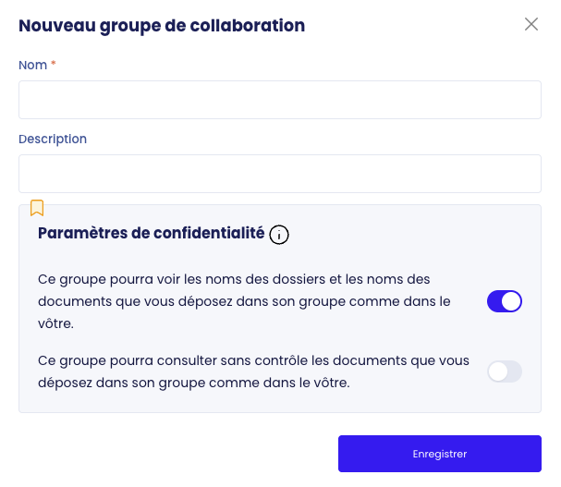Click the orange bookmark icon
Image resolution: width=561 pixels, height=487 pixels.
[37, 207]
